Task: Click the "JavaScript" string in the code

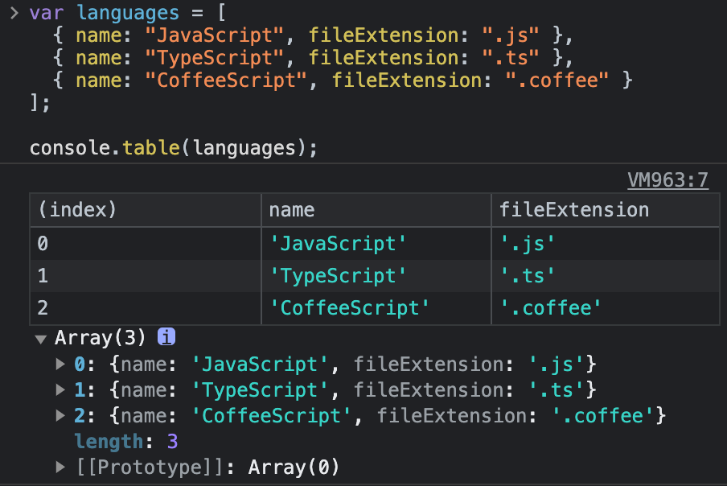Action: 214,35
